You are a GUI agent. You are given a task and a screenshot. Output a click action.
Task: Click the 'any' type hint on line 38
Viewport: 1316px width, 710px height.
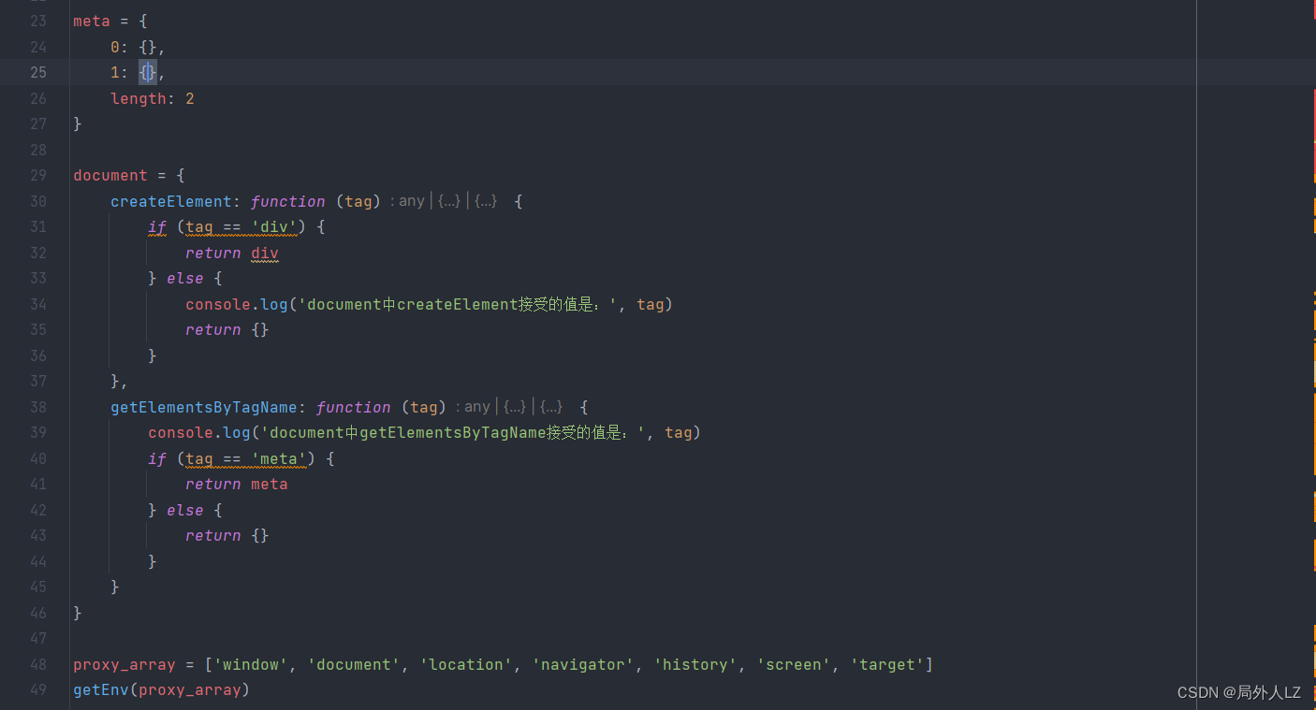477,407
